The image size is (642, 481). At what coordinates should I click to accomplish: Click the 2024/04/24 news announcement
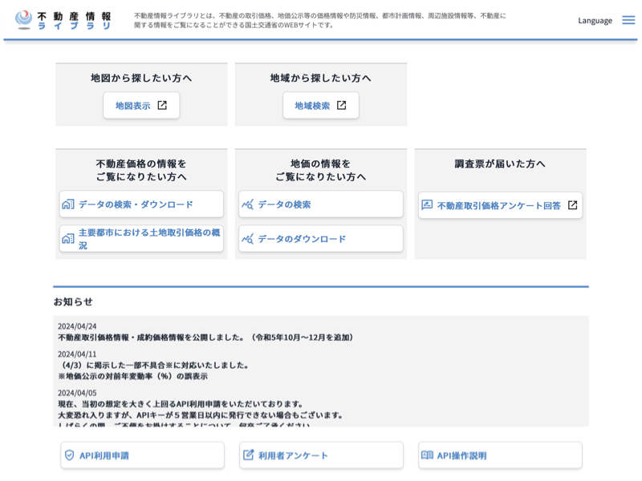click(206, 338)
